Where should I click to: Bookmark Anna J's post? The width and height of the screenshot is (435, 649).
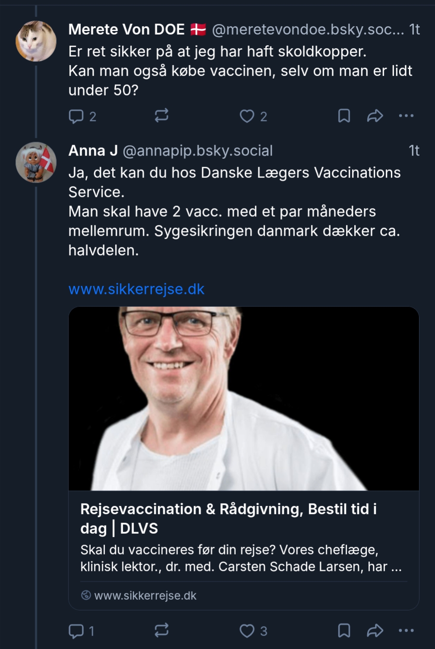344,630
